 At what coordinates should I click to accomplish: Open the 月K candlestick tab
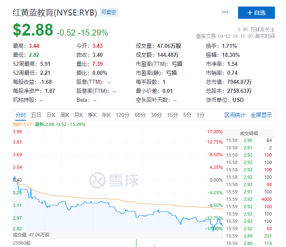coord(79,115)
